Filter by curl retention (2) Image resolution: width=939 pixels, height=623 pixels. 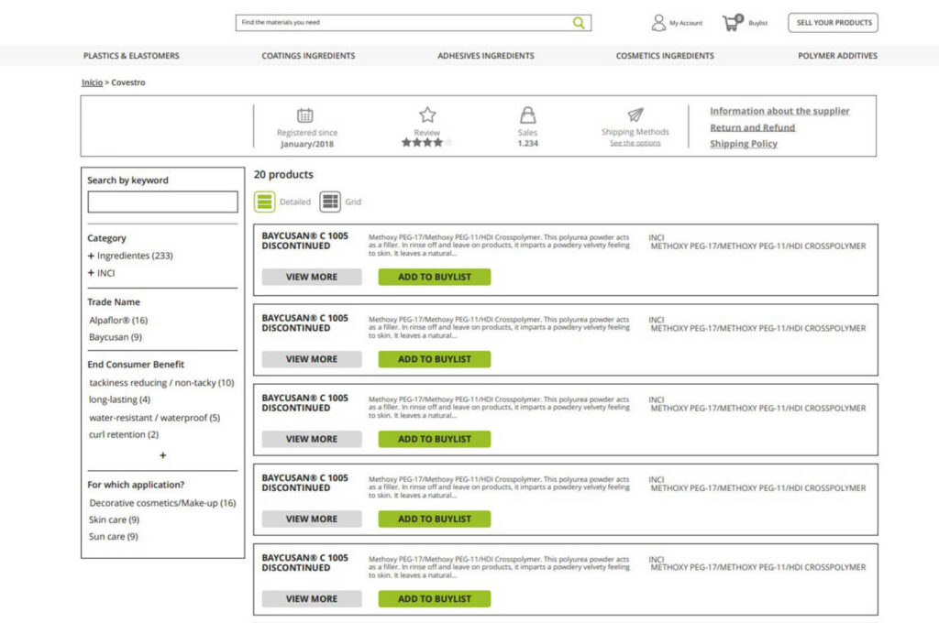124,434
